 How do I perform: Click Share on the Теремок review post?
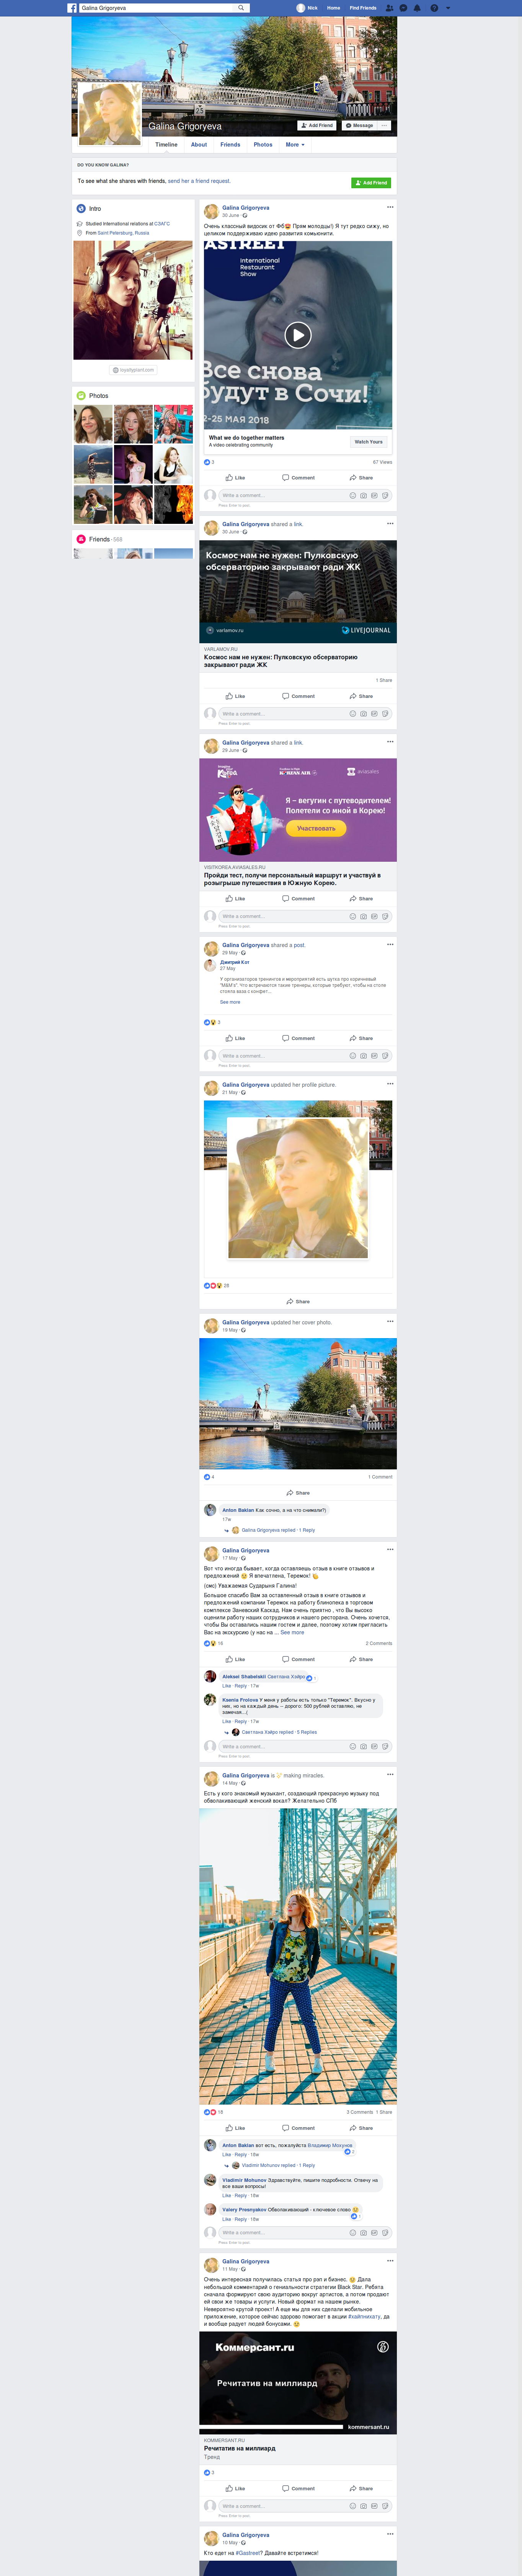pyautogui.click(x=361, y=1659)
